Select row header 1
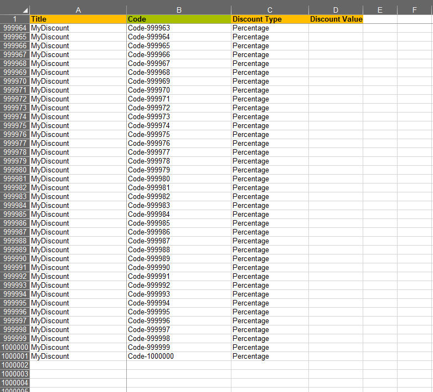433x392 pixels. [x=15, y=19]
